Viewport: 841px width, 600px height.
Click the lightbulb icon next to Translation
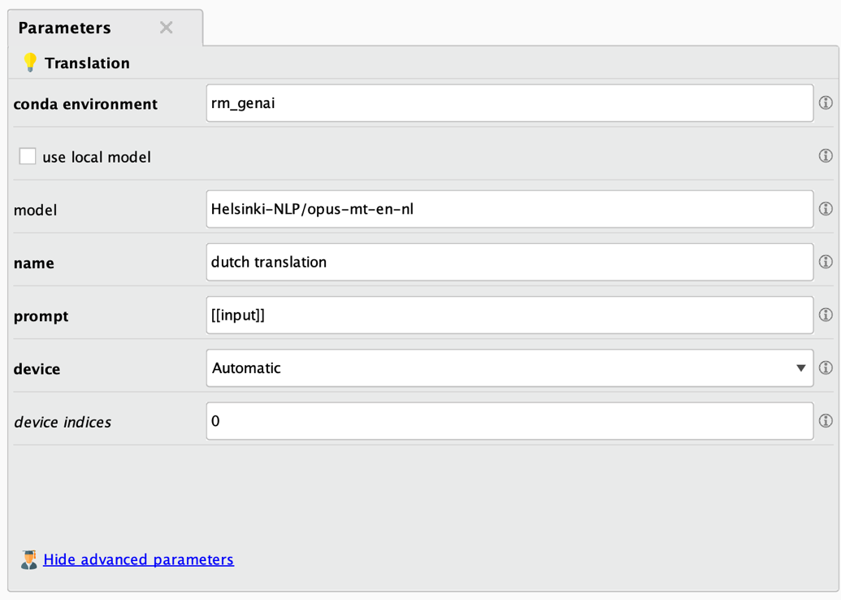pos(31,63)
